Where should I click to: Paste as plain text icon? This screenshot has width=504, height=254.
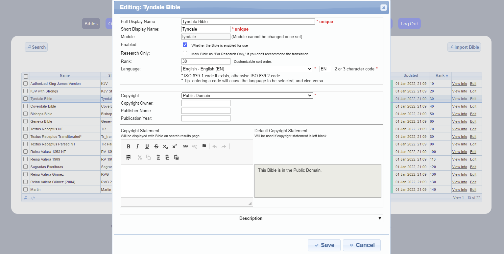tap(167, 157)
